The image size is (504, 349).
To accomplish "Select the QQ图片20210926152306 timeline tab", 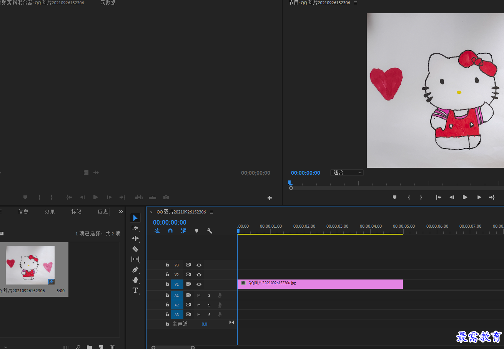I will pyautogui.click(x=181, y=212).
